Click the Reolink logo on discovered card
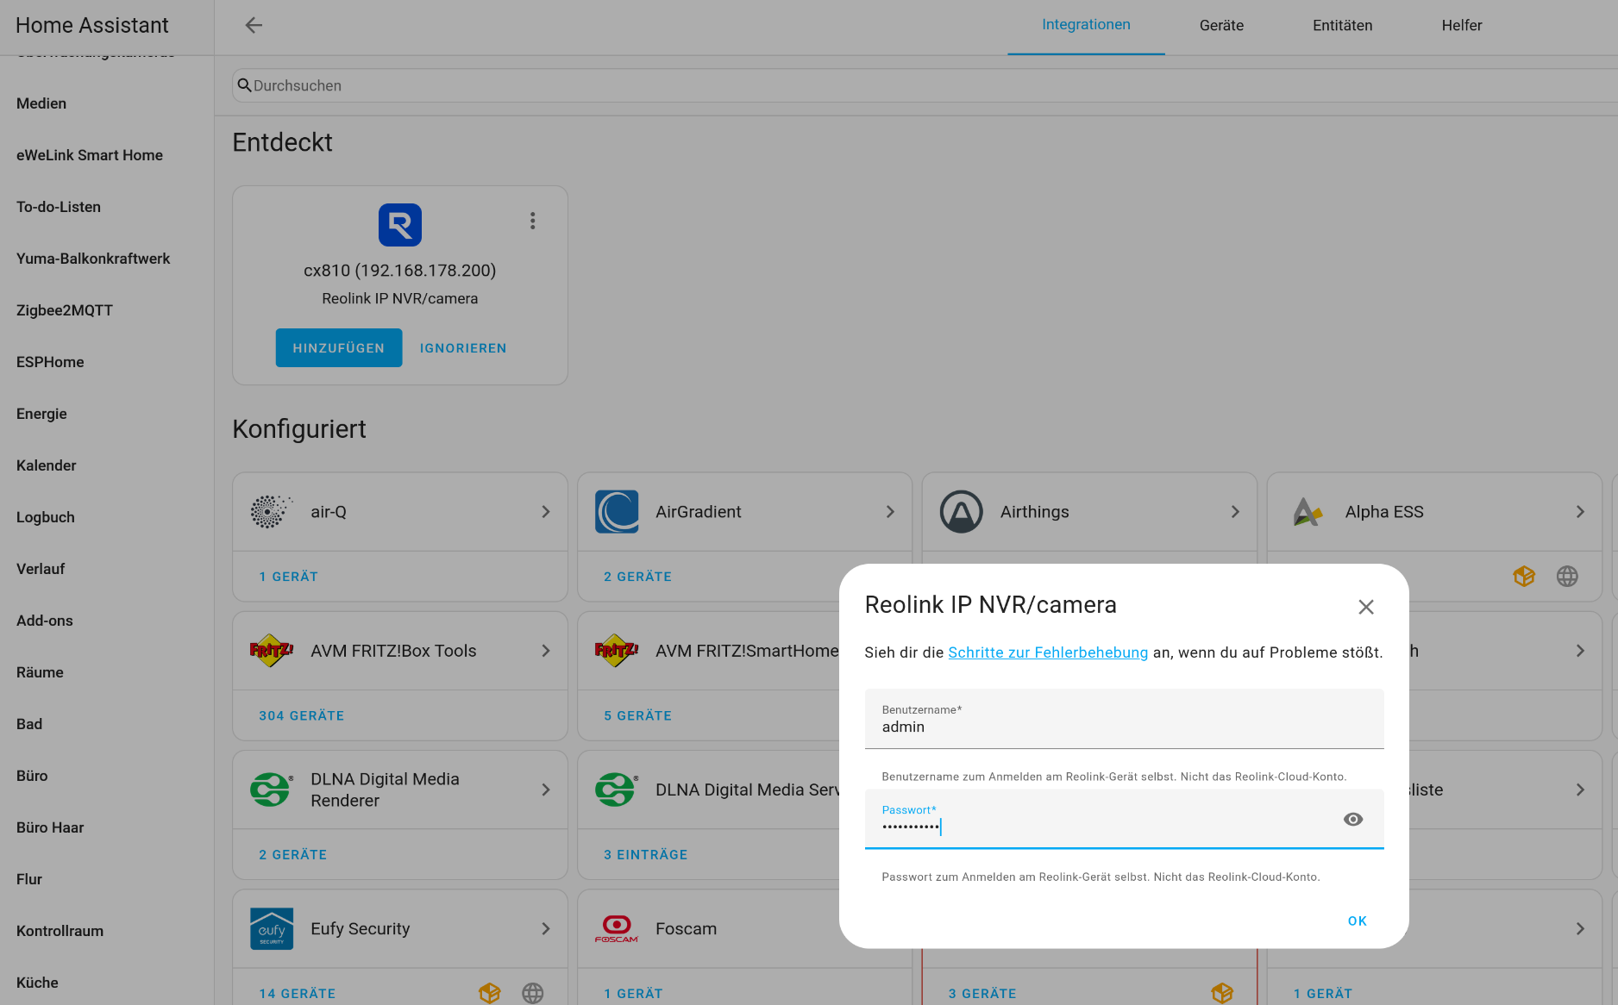This screenshot has height=1005, width=1618. tap(400, 225)
